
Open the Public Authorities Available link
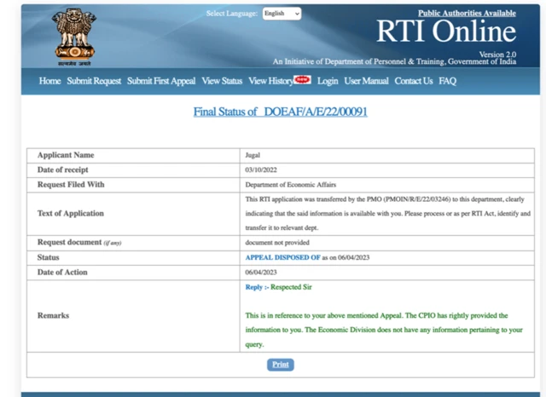click(467, 14)
